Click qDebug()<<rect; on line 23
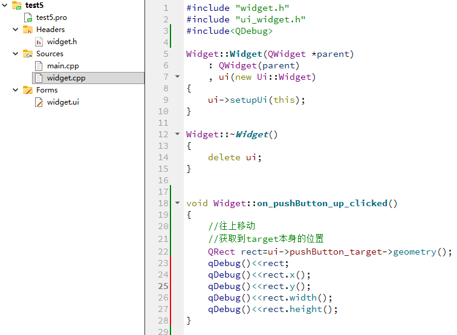Image resolution: width=457 pixels, height=335 pixels. tap(248, 263)
